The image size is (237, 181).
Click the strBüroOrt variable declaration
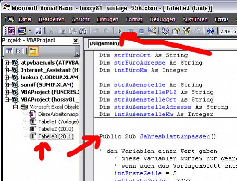click(132, 55)
